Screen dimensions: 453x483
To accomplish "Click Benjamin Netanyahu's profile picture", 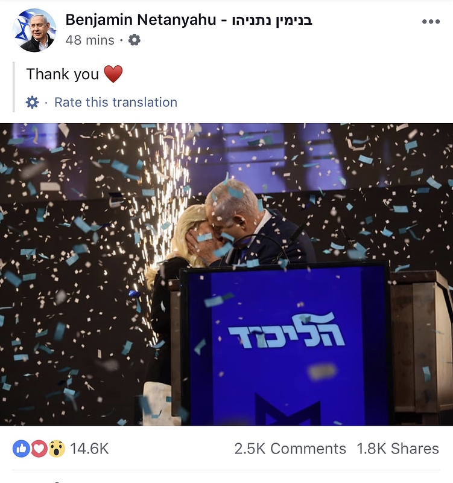I will [34, 30].
